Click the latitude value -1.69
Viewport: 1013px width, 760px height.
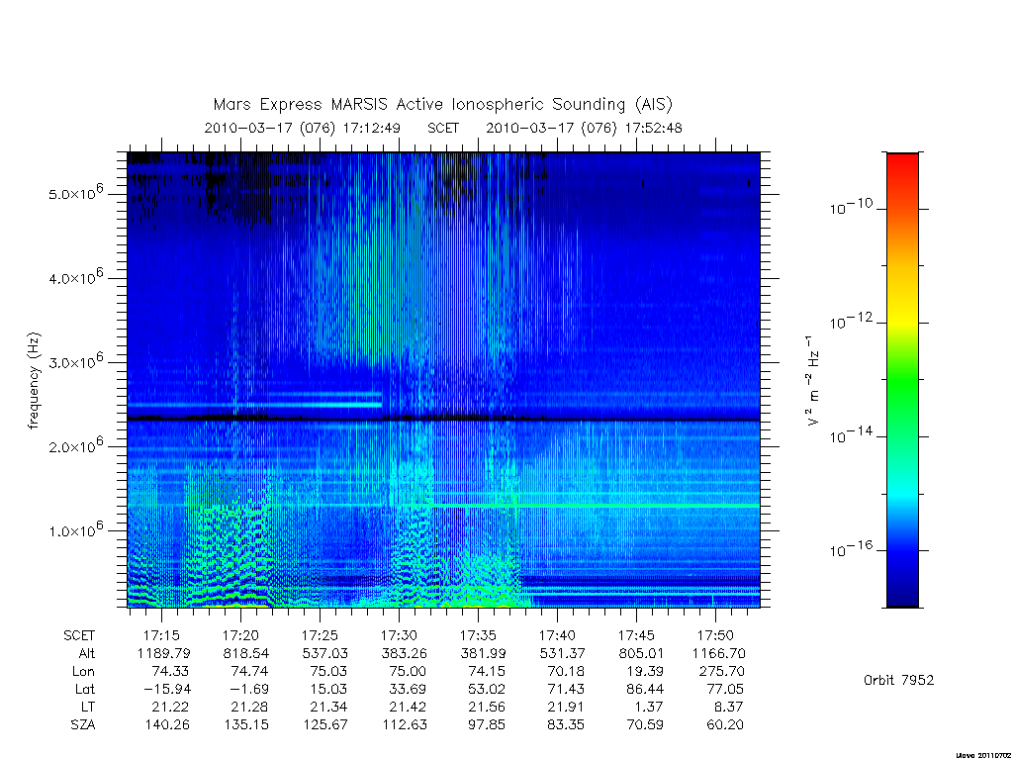pyautogui.click(x=248, y=690)
